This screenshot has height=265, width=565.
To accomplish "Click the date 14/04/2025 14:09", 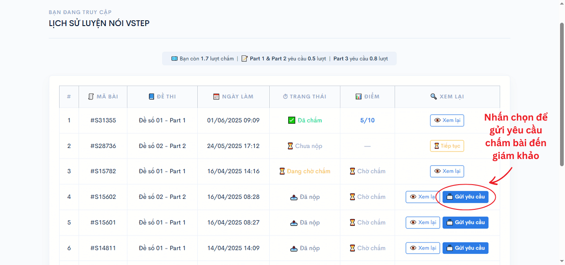I will point(234,248).
